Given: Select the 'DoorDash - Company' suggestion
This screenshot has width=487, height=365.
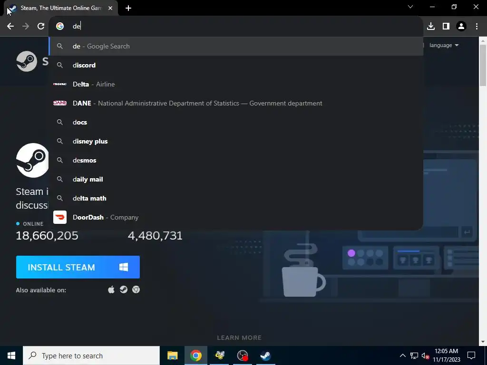Looking at the screenshot, I should (x=236, y=217).
